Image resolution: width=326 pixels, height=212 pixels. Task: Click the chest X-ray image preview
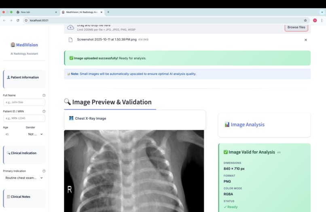(x=134, y=171)
